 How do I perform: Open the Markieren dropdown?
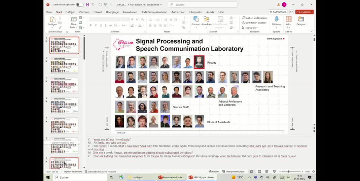click(x=250, y=28)
